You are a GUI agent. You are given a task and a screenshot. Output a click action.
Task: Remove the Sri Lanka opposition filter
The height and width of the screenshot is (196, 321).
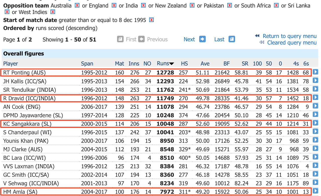pyautogui.click(x=7, y=12)
